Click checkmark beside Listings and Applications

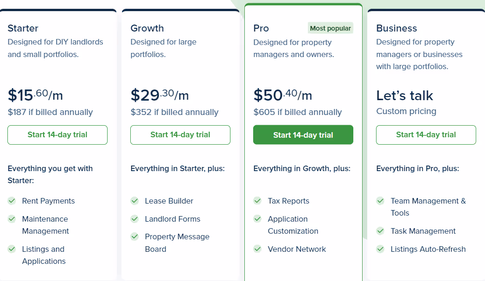click(12, 249)
